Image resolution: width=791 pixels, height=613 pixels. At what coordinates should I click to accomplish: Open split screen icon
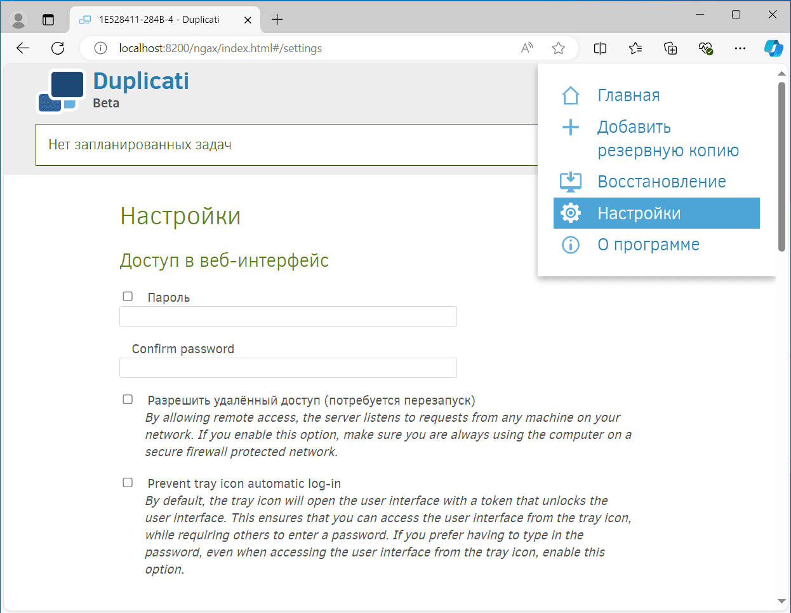click(600, 48)
